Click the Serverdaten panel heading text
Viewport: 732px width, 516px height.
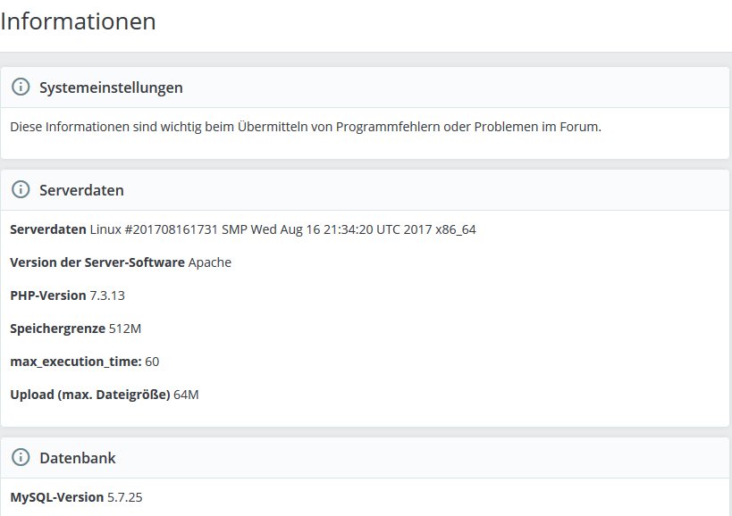point(81,190)
